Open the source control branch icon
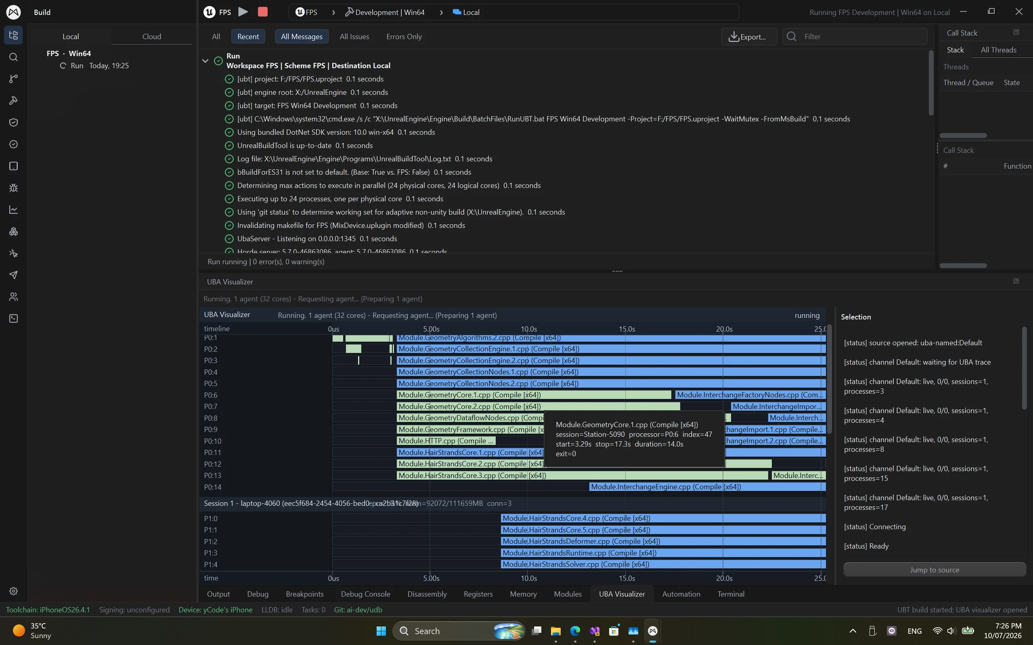This screenshot has height=645, width=1033. pyautogui.click(x=13, y=79)
